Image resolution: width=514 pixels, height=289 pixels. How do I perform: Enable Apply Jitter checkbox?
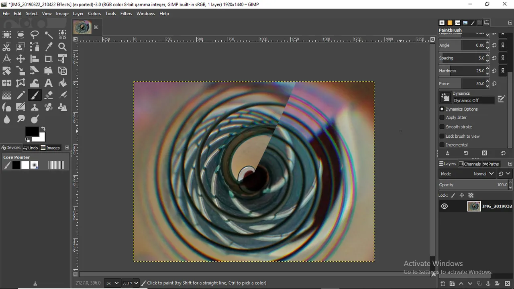[x=442, y=118]
